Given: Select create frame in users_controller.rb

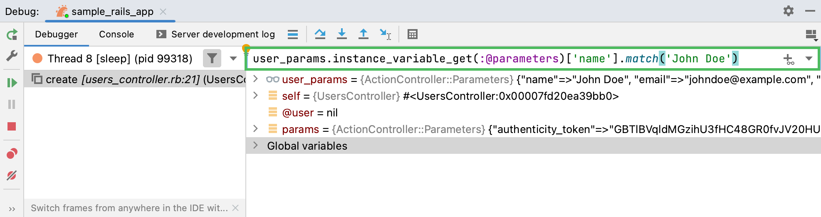Looking at the screenshot, I should click(x=137, y=79).
